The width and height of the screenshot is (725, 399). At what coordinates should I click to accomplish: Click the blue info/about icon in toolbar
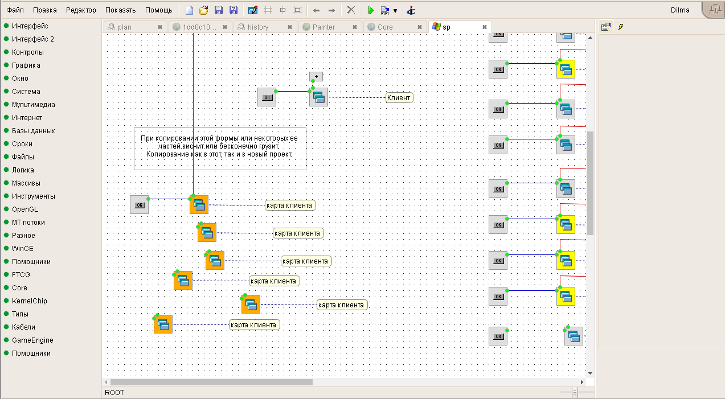point(411,10)
